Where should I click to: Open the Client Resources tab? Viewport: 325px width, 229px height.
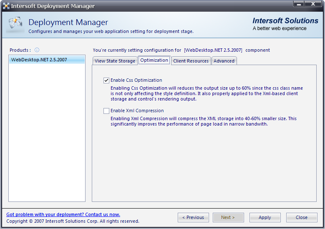191,61
